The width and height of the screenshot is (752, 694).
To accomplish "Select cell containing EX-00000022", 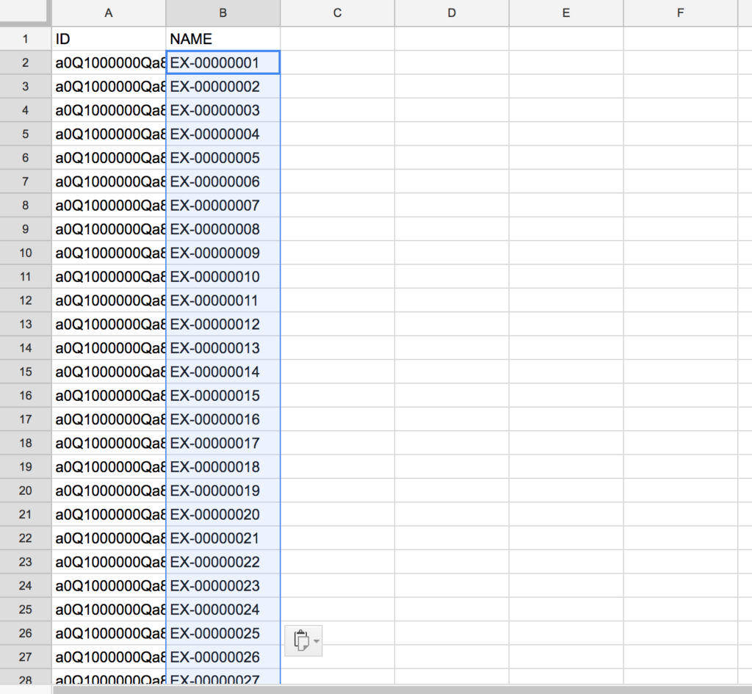I will point(223,562).
